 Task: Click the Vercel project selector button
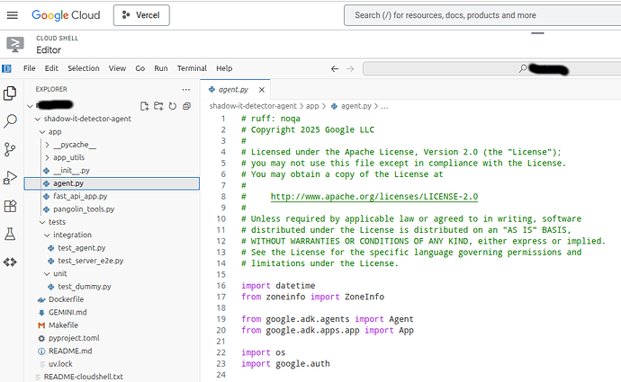pos(141,15)
